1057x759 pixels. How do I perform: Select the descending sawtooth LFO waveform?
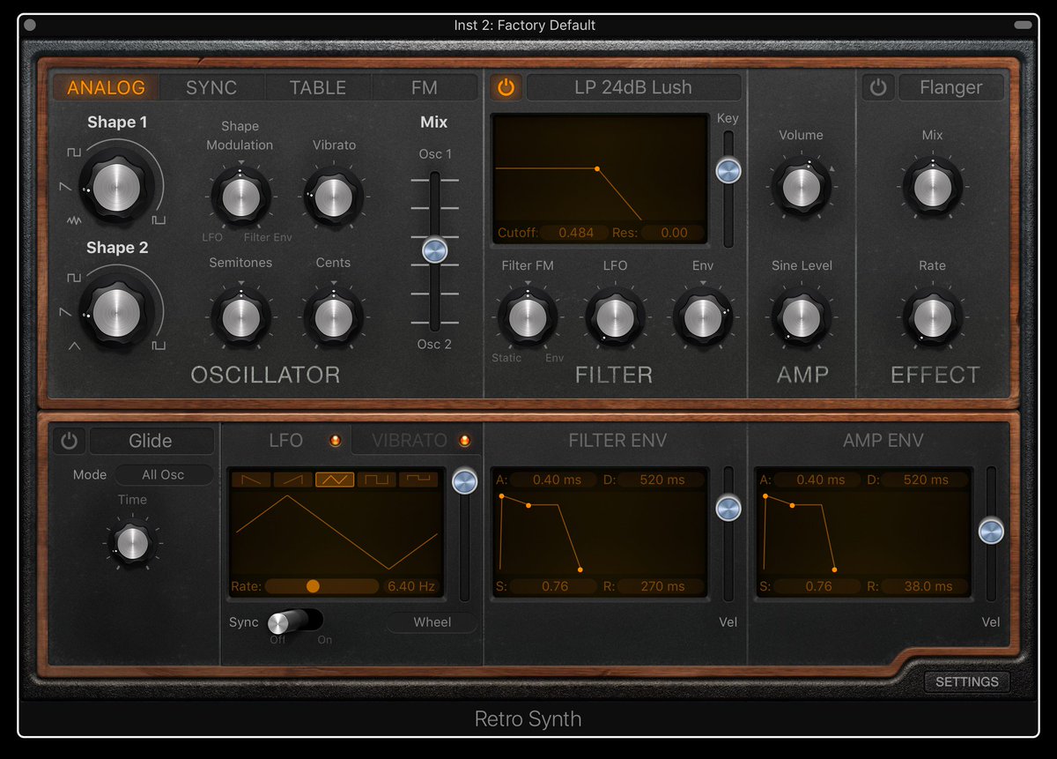click(x=250, y=480)
